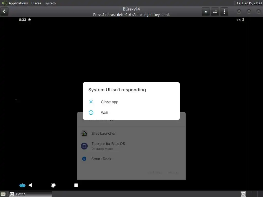This screenshot has width=263, height=197.
Task: Open the Places menu
Action: pyautogui.click(x=36, y=3)
